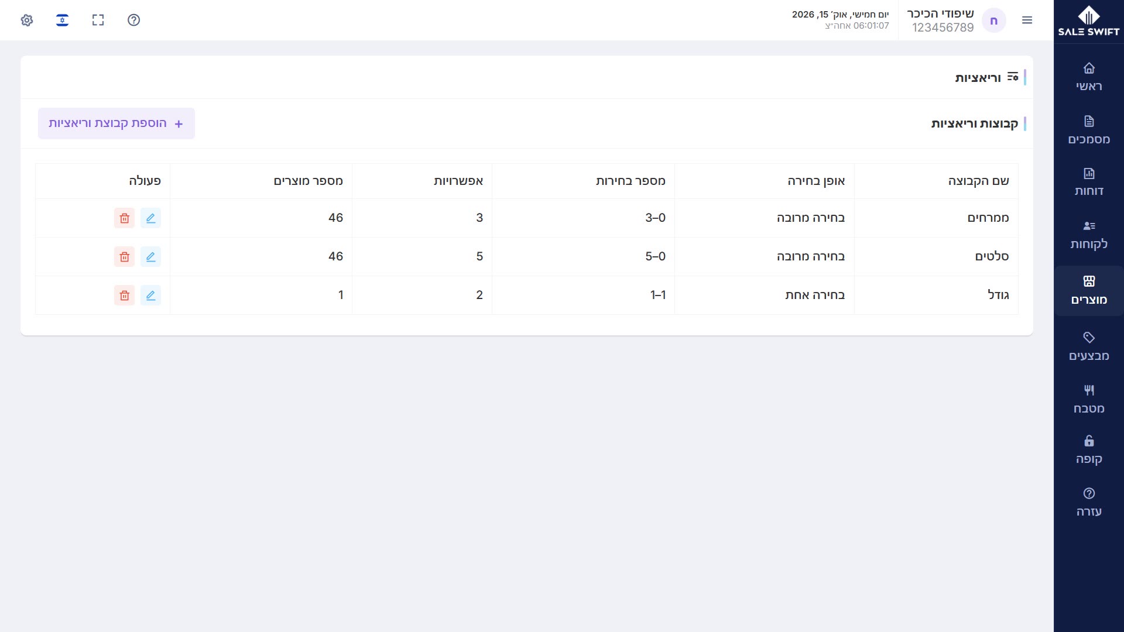Screen dimensions: 1124x632
Task: Open the help question mark in header
Action: 133,20
